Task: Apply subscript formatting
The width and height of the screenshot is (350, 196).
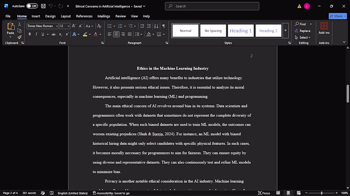Action: pyautogui.click(x=60, y=34)
